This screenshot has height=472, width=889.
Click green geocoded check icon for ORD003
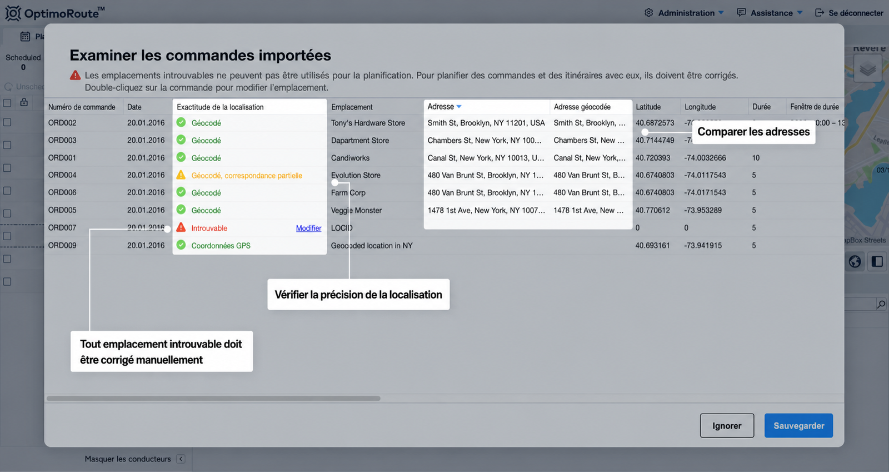pos(181,140)
